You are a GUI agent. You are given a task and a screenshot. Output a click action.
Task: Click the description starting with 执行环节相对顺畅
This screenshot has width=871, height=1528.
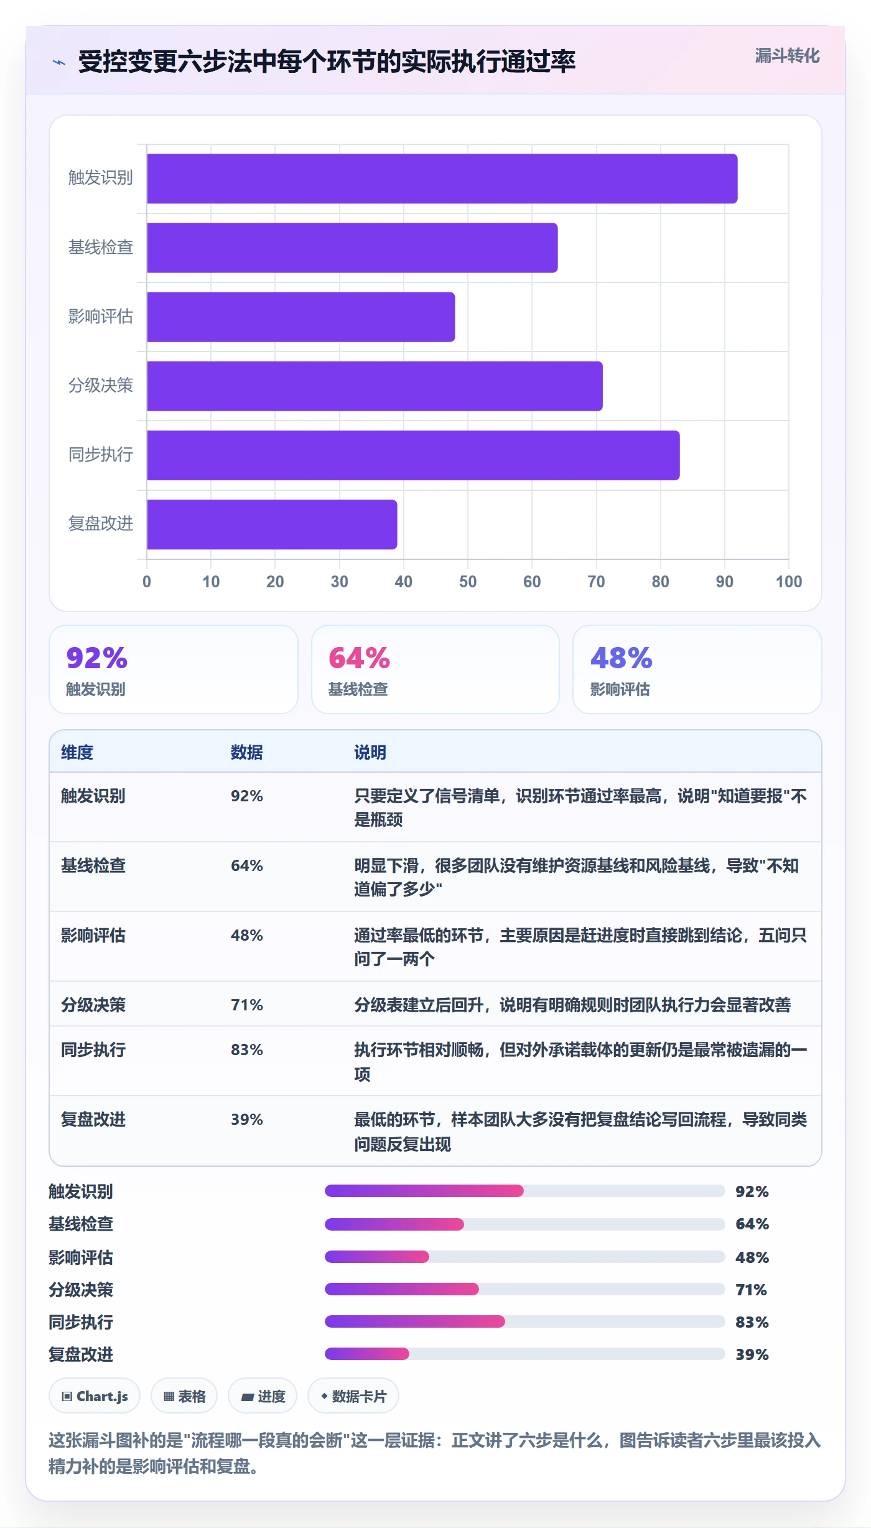[x=580, y=1062]
